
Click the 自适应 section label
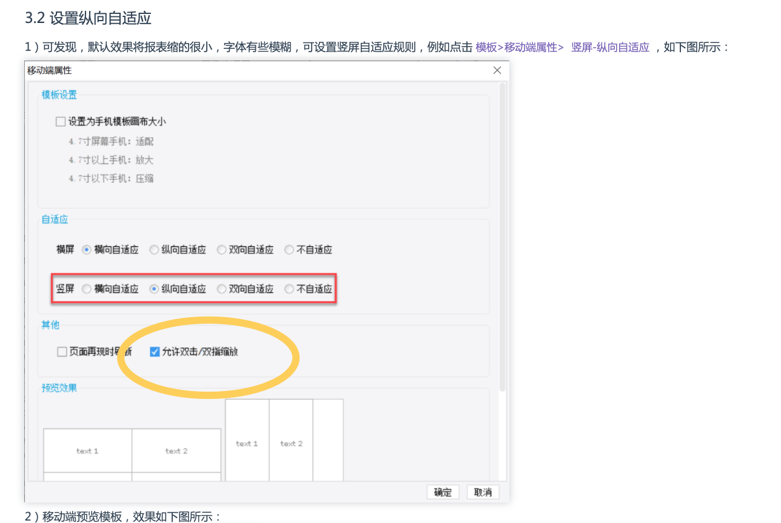tap(55, 219)
